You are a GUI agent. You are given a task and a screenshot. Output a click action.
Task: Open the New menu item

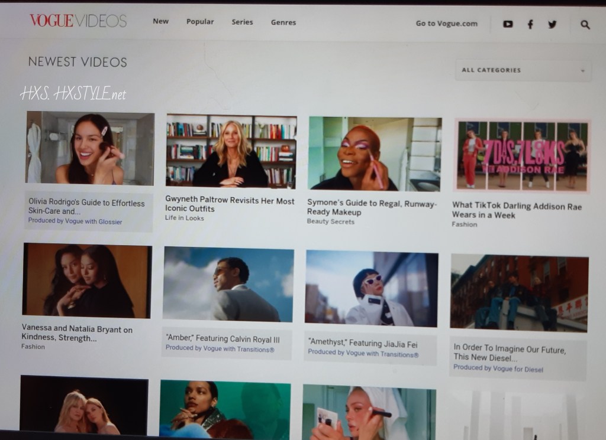(160, 21)
